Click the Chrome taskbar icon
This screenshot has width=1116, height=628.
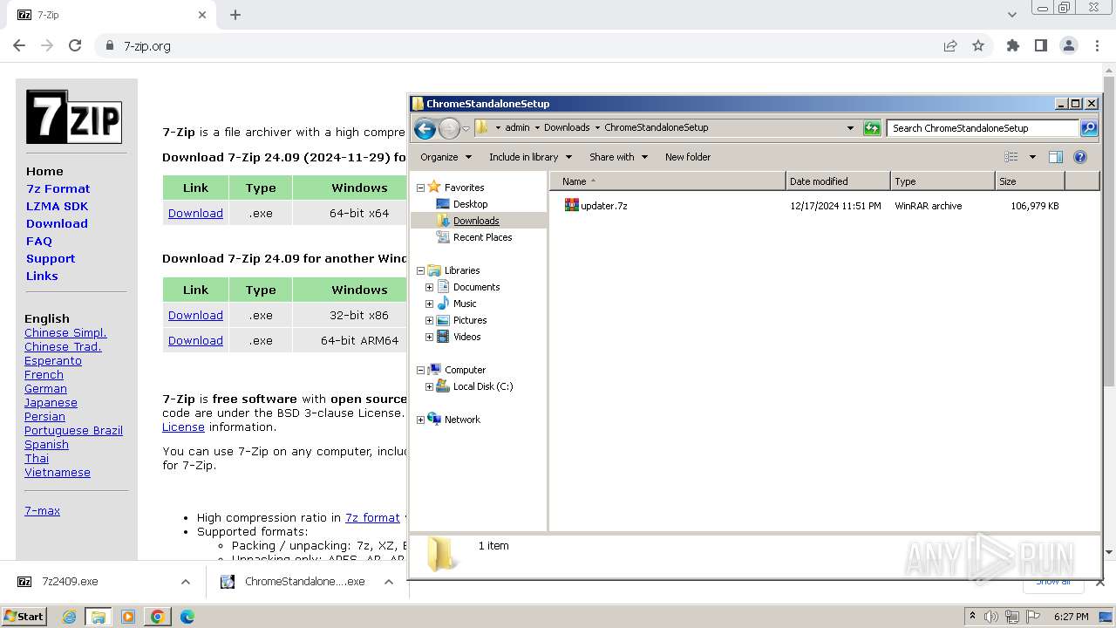coord(158,617)
